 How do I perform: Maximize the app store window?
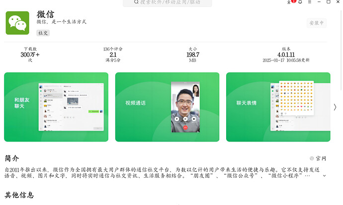(x=328, y=2)
